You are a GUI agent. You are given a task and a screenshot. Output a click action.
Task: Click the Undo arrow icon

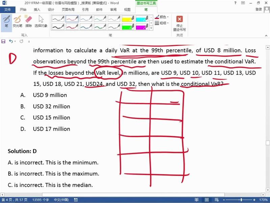(11, 41)
